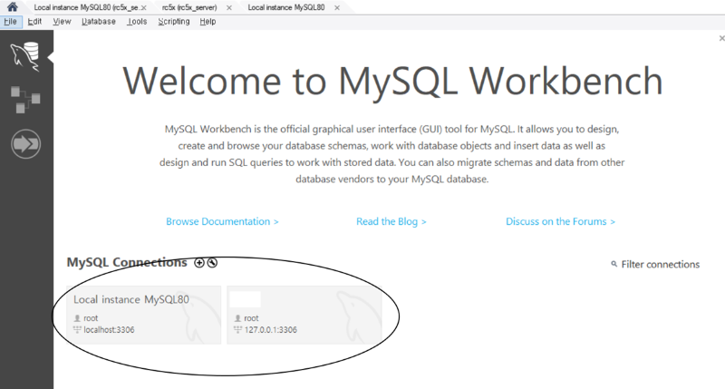The width and height of the screenshot is (725, 389).
Task: Close the first Local instance MySQL80 tab
Action: pyautogui.click(x=145, y=7)
